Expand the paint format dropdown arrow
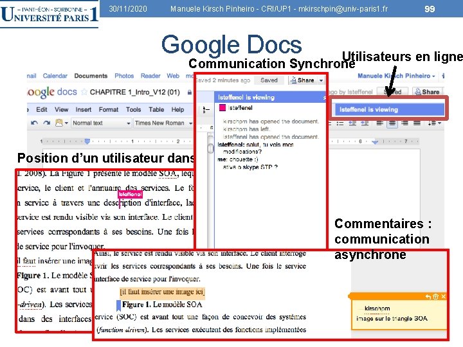The width and height of the screenshot is (463, 347). pyautogui.click(x=66, y=123)
